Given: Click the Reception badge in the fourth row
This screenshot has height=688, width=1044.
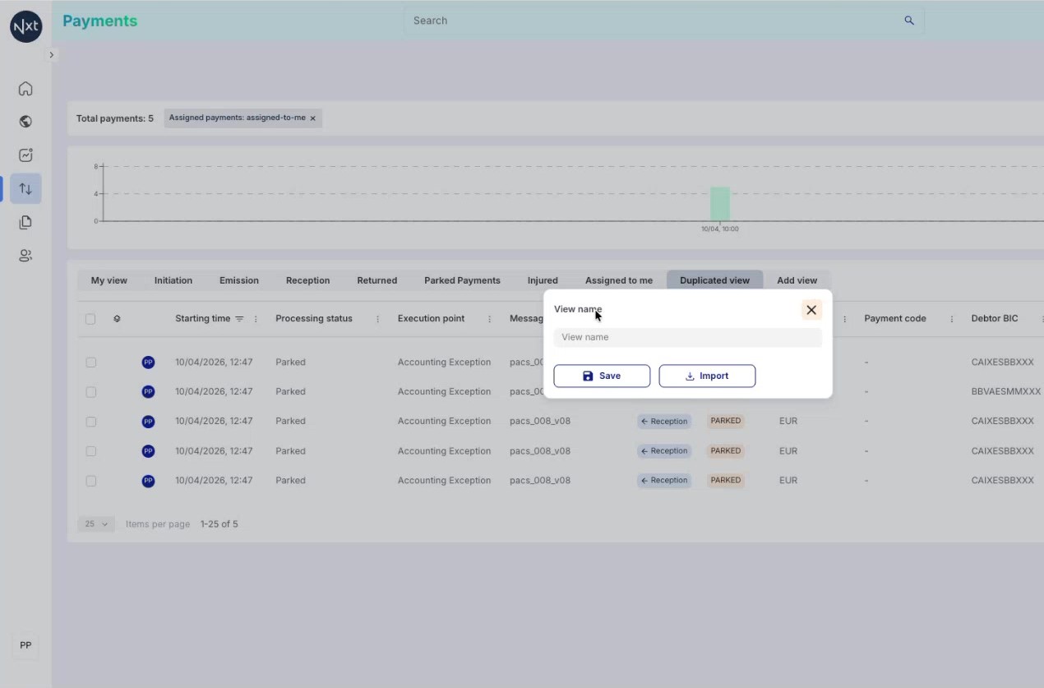Looking at the screenshot, I should click(664, 451).
